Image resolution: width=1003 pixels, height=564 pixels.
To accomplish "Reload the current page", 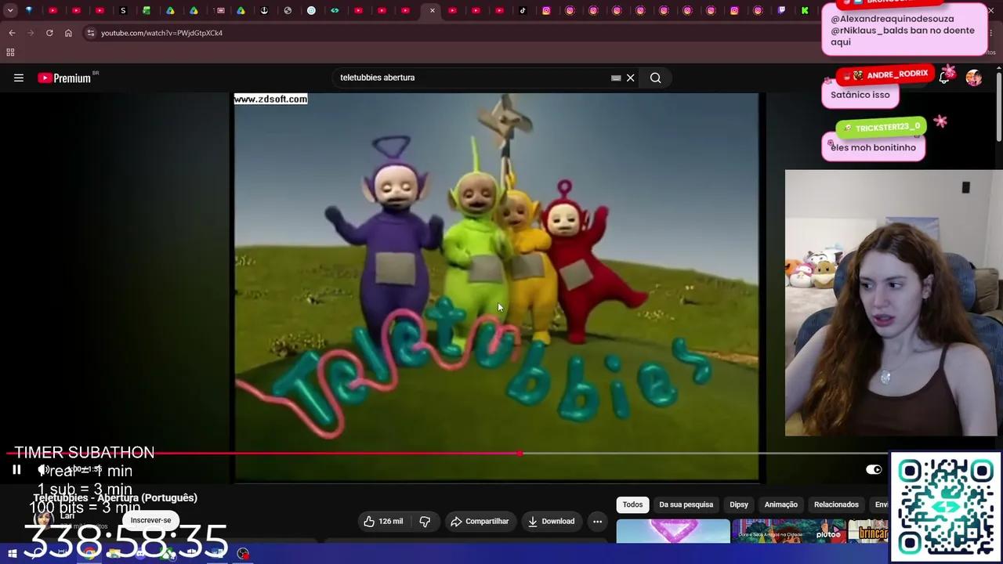I will coord(49,33).
